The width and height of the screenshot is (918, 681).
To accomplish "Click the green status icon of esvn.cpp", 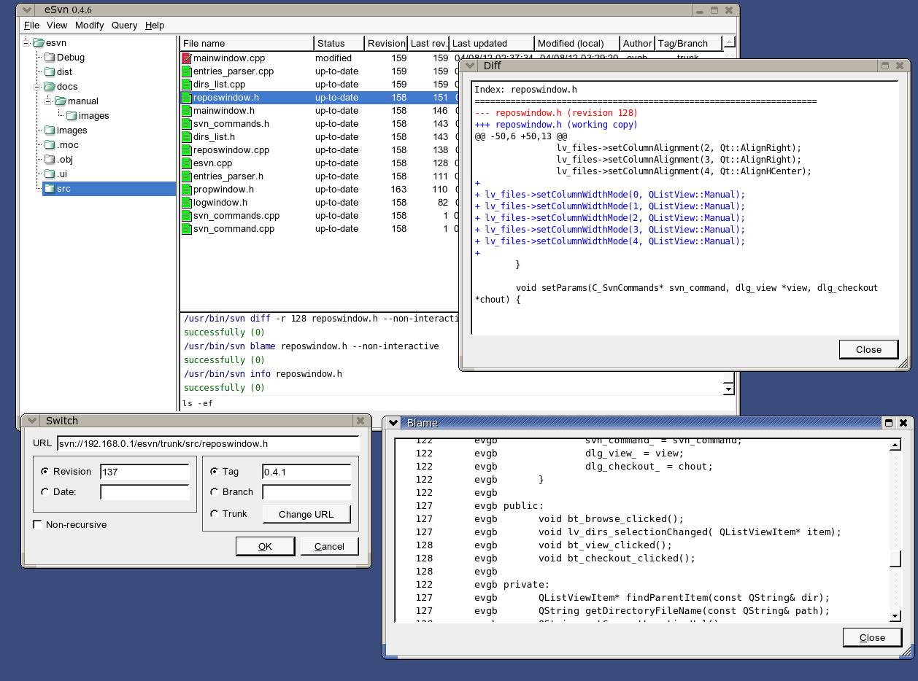I will coord(186,163).
